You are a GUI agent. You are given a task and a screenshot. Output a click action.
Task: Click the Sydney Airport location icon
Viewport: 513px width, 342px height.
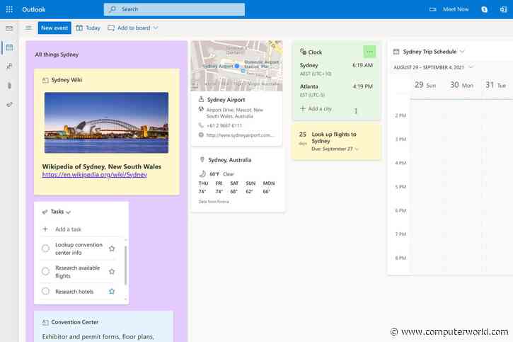click(x=201, y=100)
